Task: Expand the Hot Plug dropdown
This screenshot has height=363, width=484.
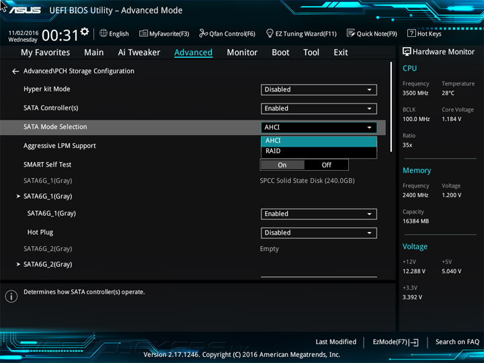Action: click(319, 233)
